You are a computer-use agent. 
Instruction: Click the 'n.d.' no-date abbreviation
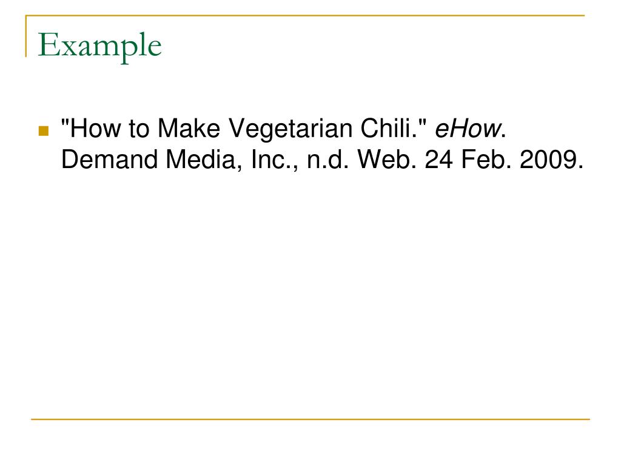[x=328, y=160]
